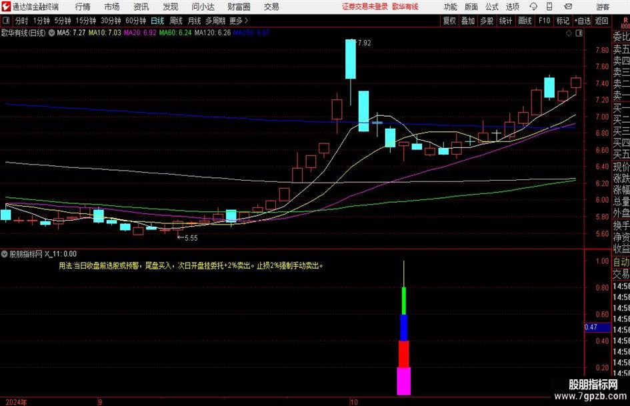Click the mobile phone icon
630x406 pixels.
[x=549, y=7]
